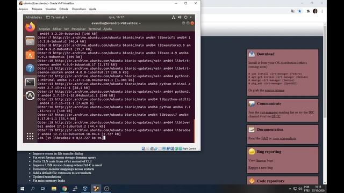The height and width of the screenshot is (193, 344).
Task: Click VirtualBox USB status icon
Action: pyautogui.click(x=156, y=149)
